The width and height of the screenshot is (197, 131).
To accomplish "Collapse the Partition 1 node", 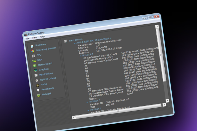I will click(88, 110).
